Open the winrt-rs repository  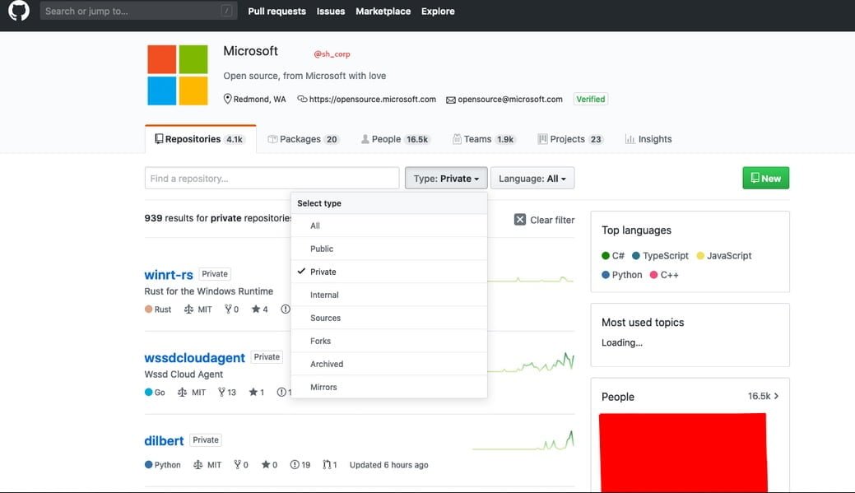tap(169, 274)
